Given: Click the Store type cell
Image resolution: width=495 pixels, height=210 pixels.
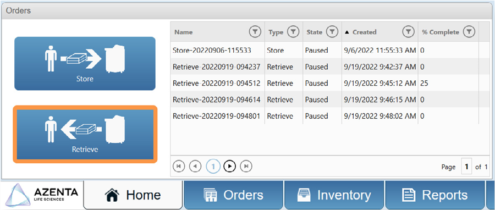Looking at the screenshot, I should 276,50.
